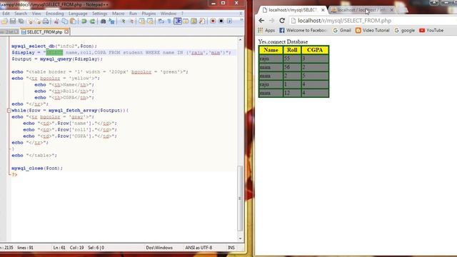This screenshot has height=257, width=457.
Task: Collapse the while loop fold marker
Action: [x=9, y=111]
